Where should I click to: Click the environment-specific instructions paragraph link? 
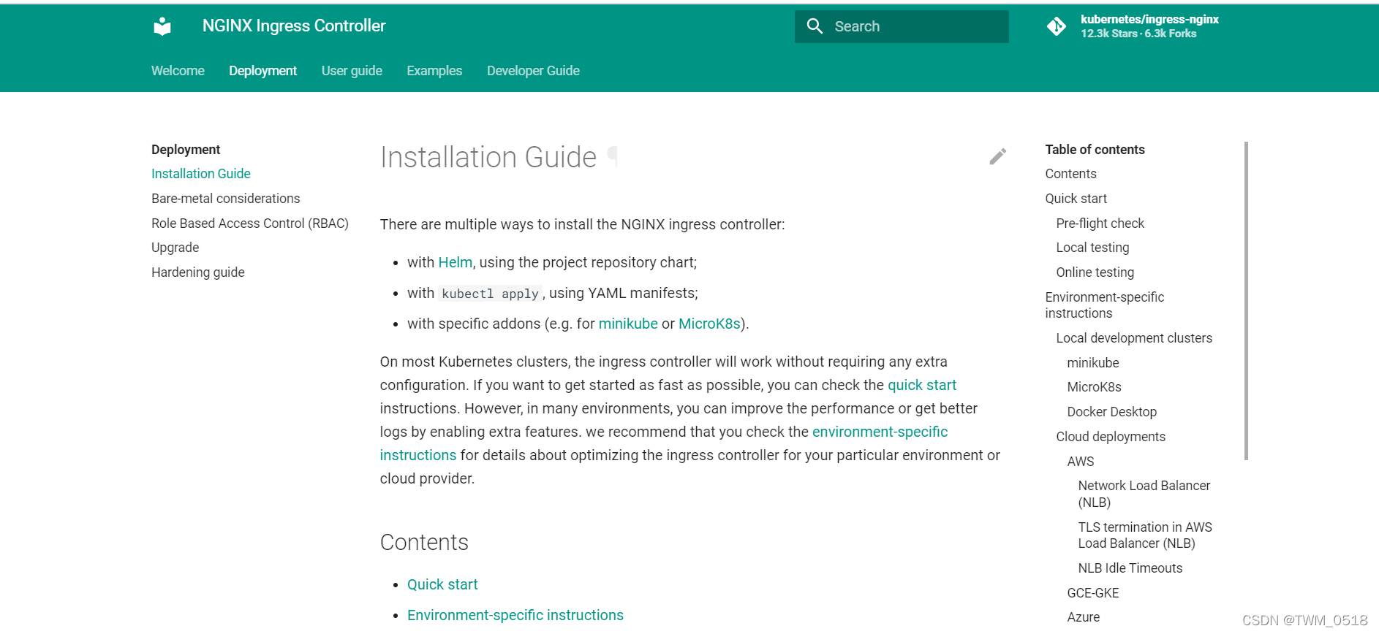(x=880, y=432)
